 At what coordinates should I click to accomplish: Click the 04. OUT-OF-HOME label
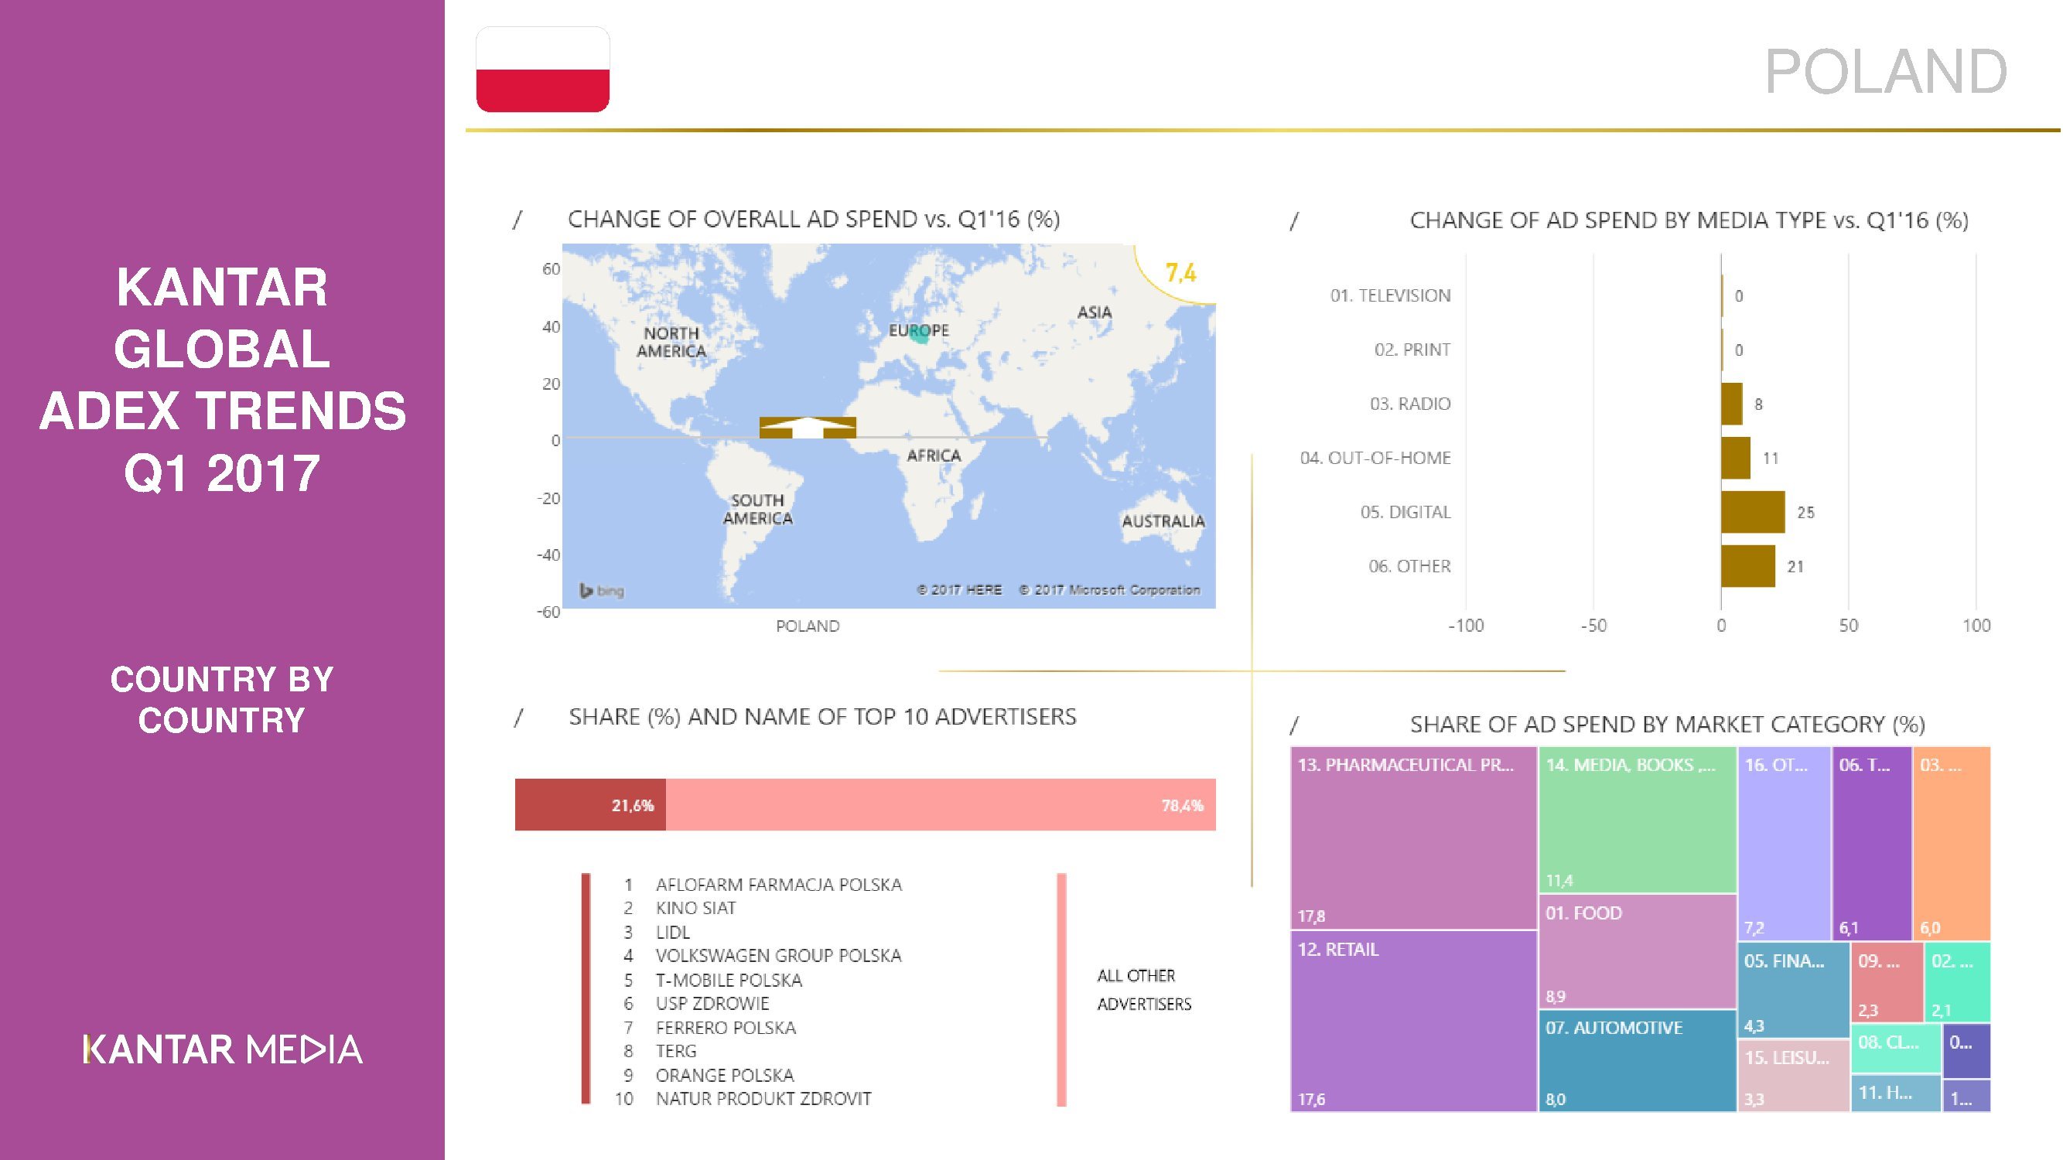tap(1375, 458)
